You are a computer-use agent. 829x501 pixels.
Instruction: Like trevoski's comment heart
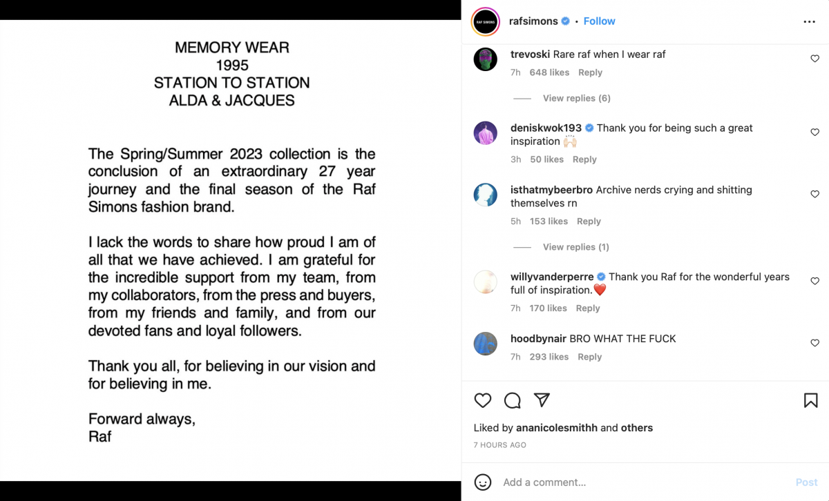(814, 59)
